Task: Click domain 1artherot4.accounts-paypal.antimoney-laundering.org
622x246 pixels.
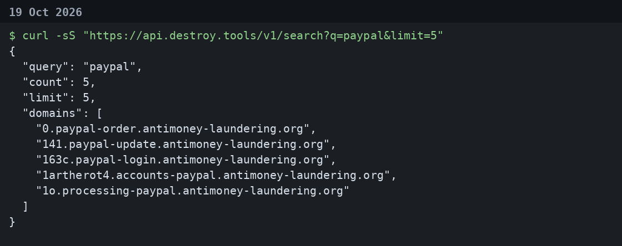Action: click(x=216, y=175)
